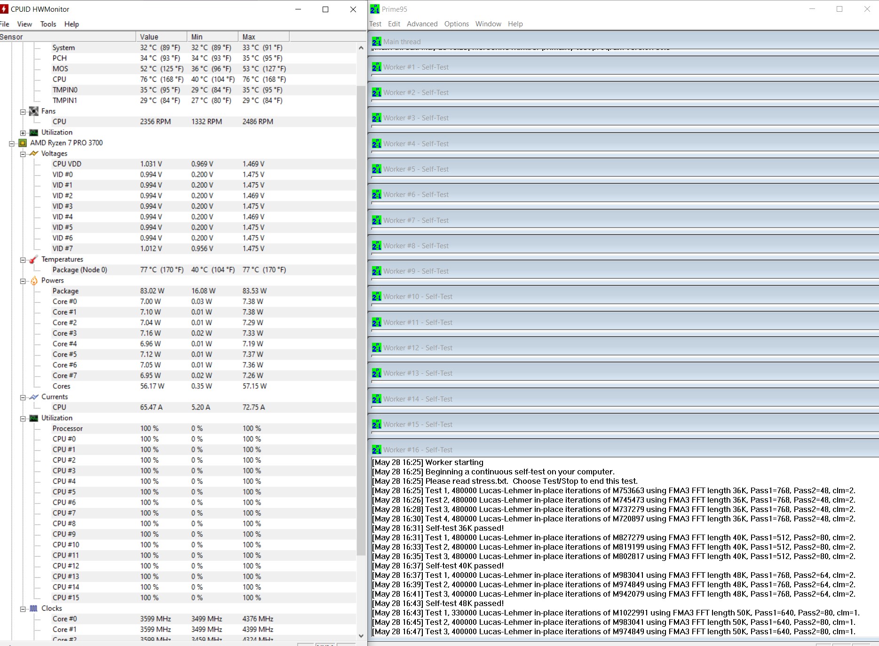Click the Value column header
The image size is (879, 646).
162,37
